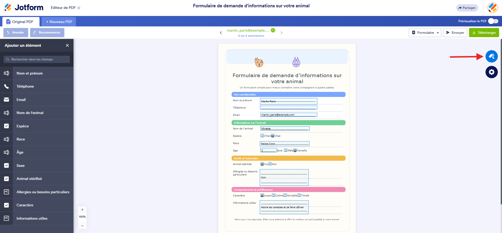
Task: Add the Caractère checkbox element
Action: 37,205
